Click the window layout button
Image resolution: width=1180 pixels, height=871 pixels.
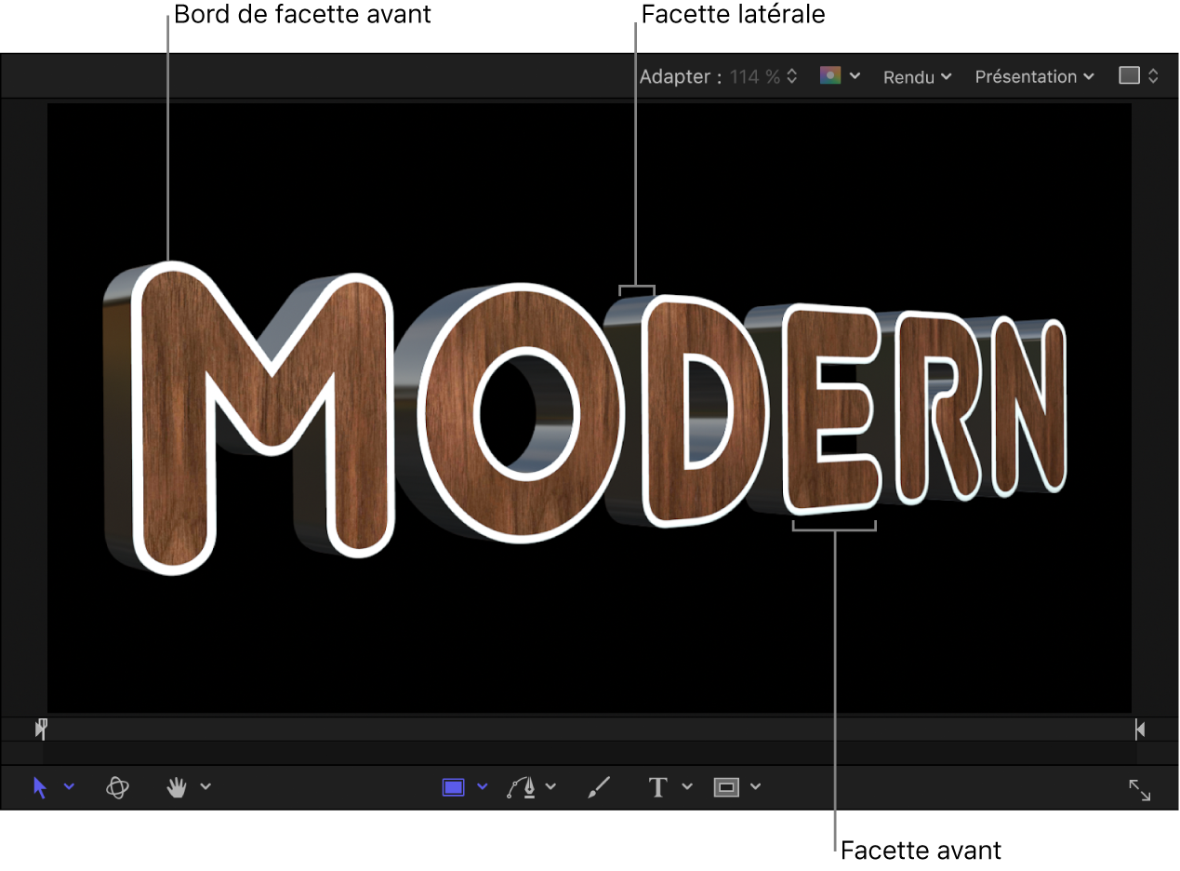1132,76
